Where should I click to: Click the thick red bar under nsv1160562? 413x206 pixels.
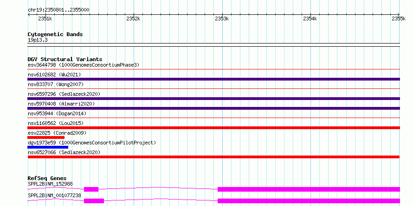pyautogui.click(x=213, y=128)
